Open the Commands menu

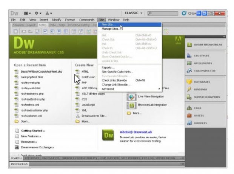[x=87, y=20]
